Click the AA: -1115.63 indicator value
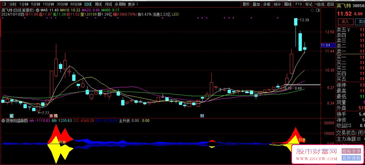The height and width of the screenshot is (165, 365). point(40,121)
